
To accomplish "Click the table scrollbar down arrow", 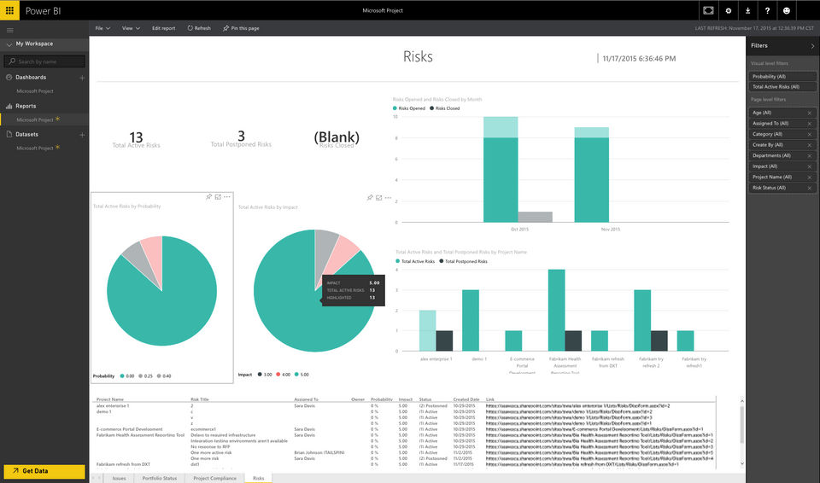I will coord(742,463).
